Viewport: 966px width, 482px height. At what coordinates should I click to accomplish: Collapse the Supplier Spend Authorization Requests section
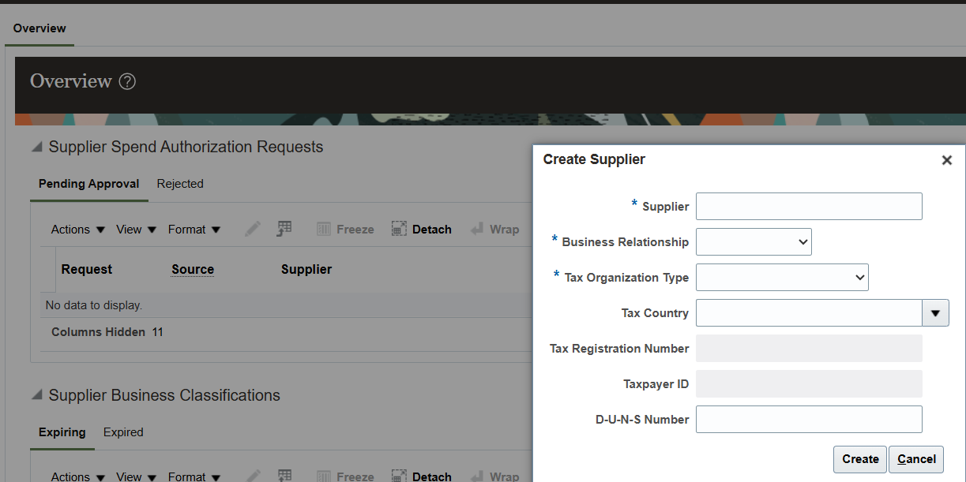point(37,148)
